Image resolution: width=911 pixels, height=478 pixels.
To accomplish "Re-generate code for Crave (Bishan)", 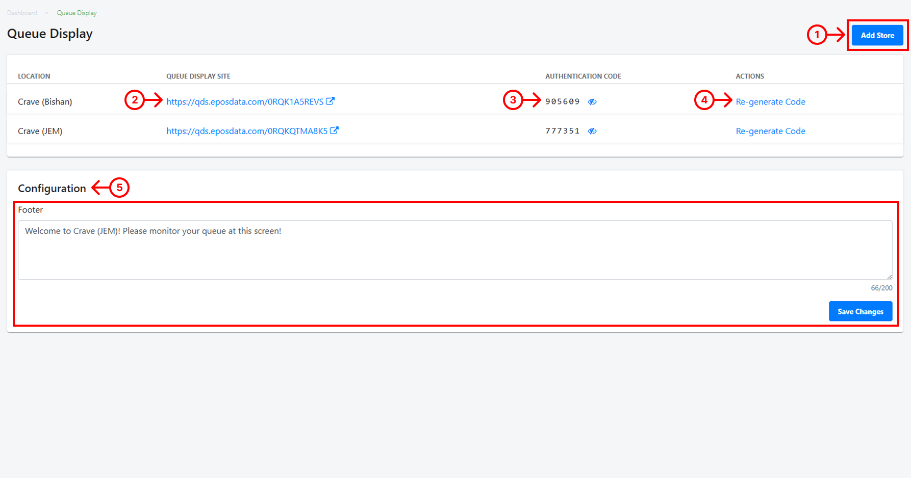I will point(770,101).
